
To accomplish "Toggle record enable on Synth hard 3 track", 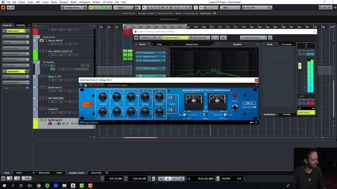I will click(50, 124).
